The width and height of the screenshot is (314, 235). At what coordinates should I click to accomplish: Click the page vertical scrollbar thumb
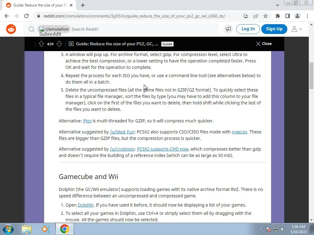point(311,76)
